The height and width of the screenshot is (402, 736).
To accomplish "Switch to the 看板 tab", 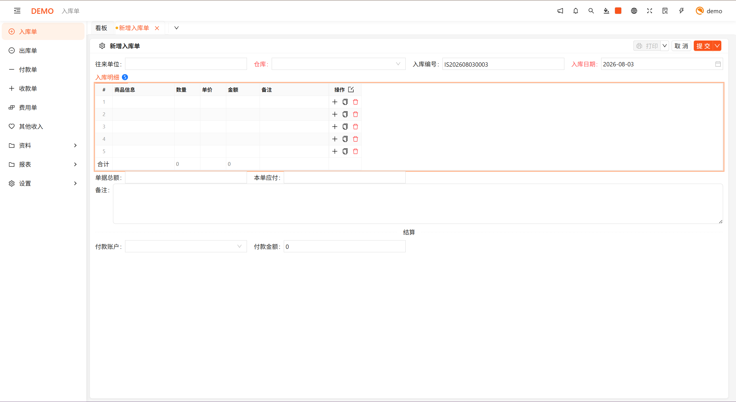I will (x=101, y=28).
